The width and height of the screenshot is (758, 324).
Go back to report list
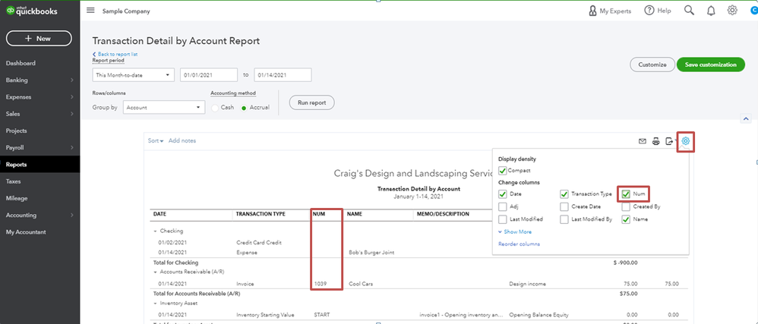115,54
